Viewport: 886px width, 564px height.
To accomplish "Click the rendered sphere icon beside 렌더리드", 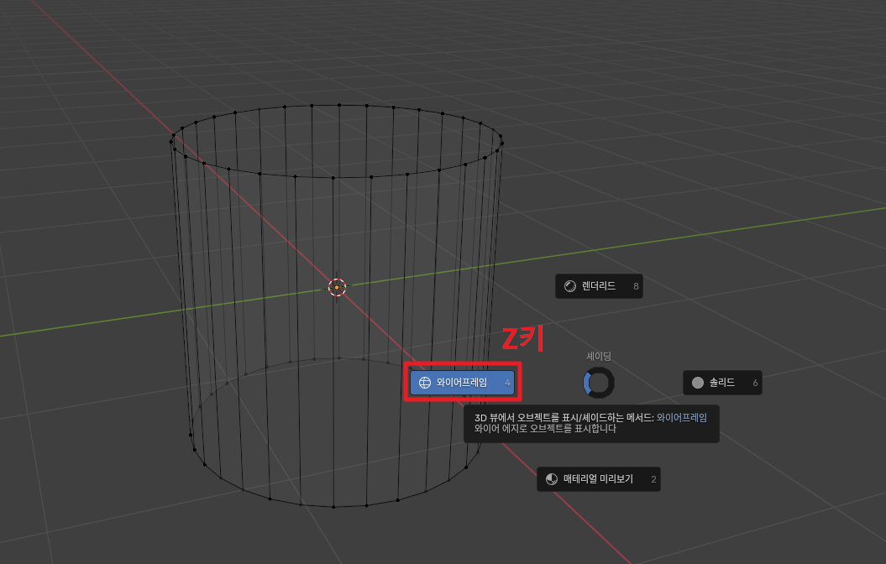I will pos(570,286).
